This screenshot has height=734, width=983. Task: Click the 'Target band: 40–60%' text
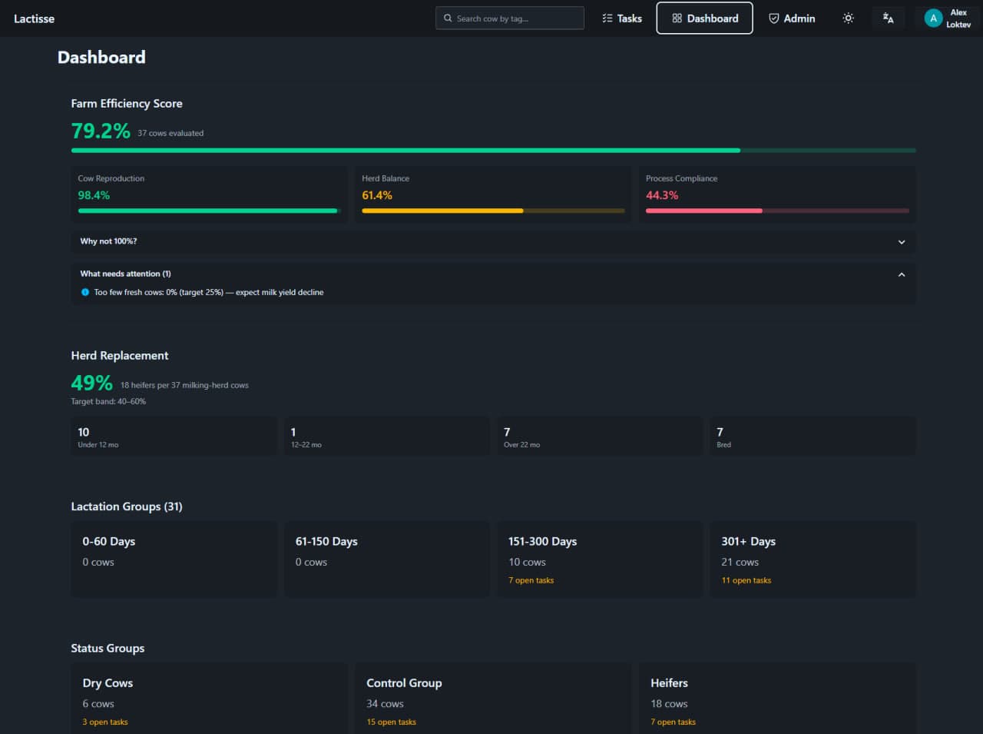point(108,401)
